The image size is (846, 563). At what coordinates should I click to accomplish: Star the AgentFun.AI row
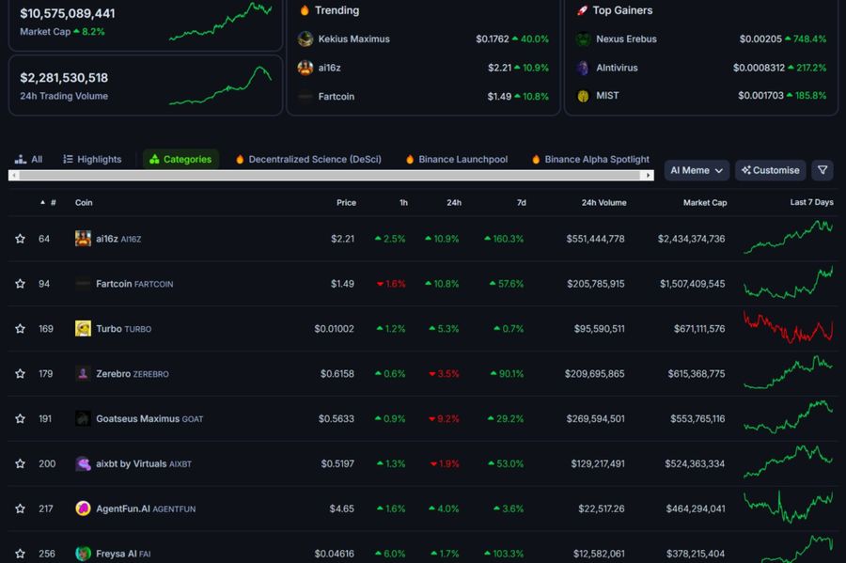click(20, 508)
